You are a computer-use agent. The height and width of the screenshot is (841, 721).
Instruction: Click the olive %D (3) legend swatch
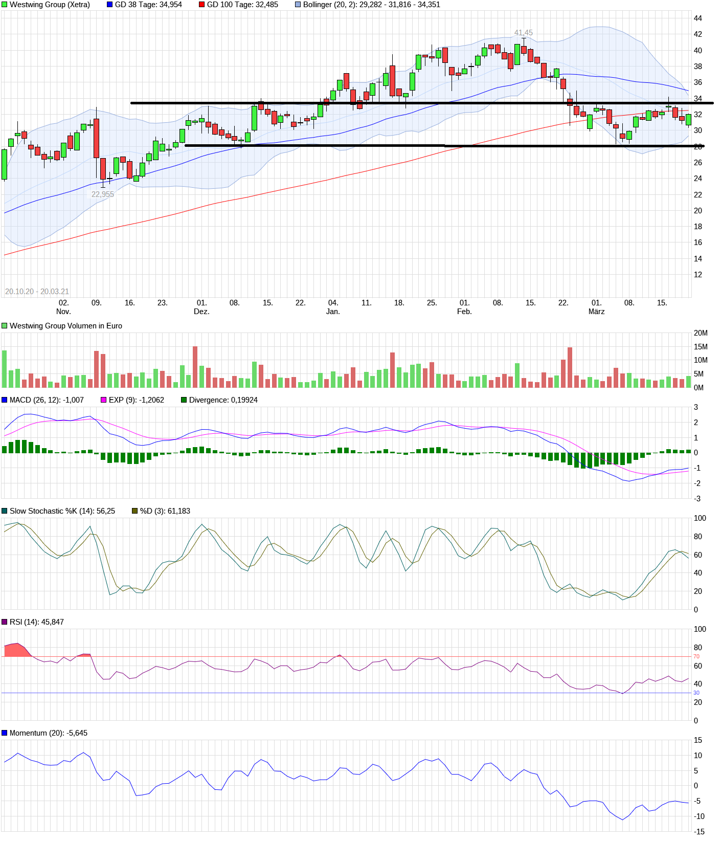(x=135, y=511)
